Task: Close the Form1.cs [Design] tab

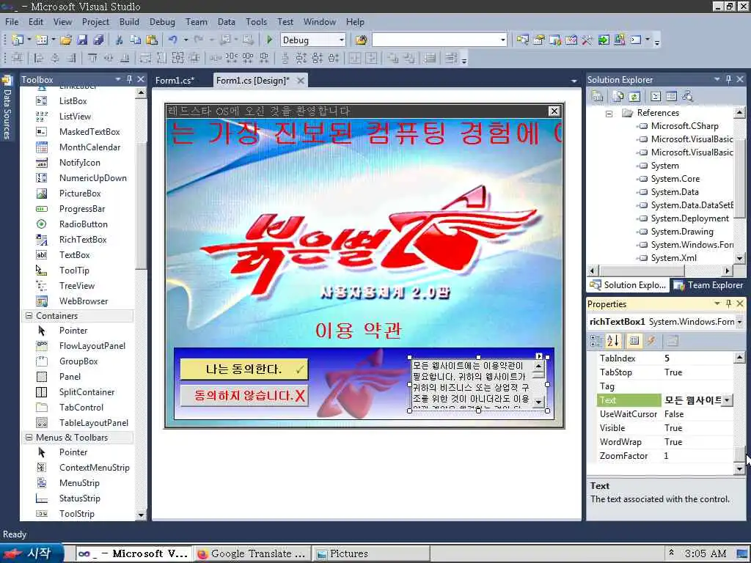Action: [300, 81]
